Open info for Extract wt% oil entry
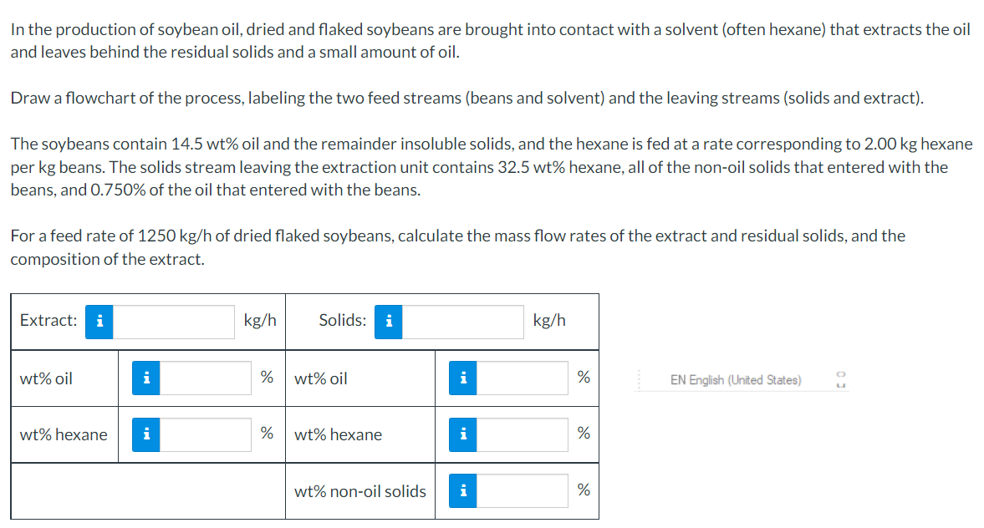 tap(145, 378)
